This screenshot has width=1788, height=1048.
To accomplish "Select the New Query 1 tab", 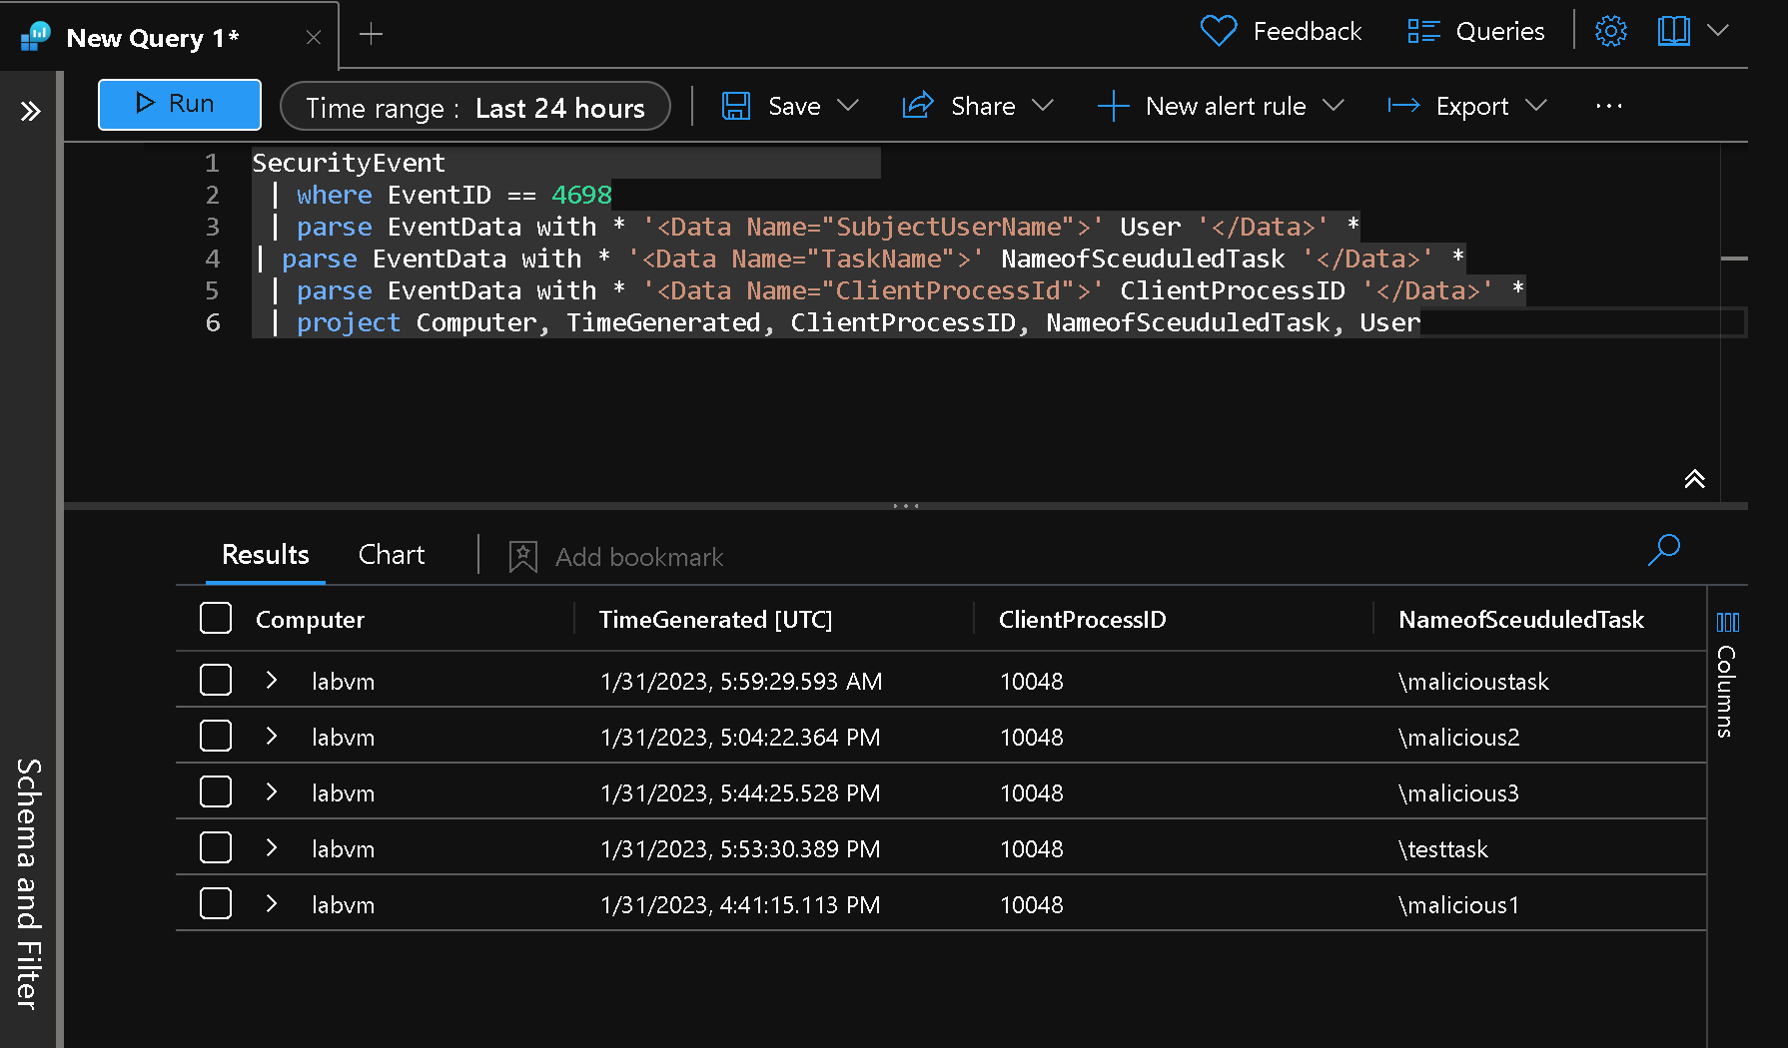I will point(152,38).
